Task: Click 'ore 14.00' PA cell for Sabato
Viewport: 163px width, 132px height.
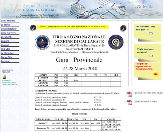Action: tap(96, 123)
